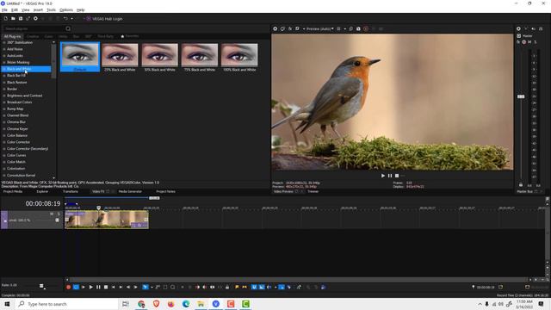Switch to Project Media tab
Viewport: 551px width, 310px height.
click(13, 191)
